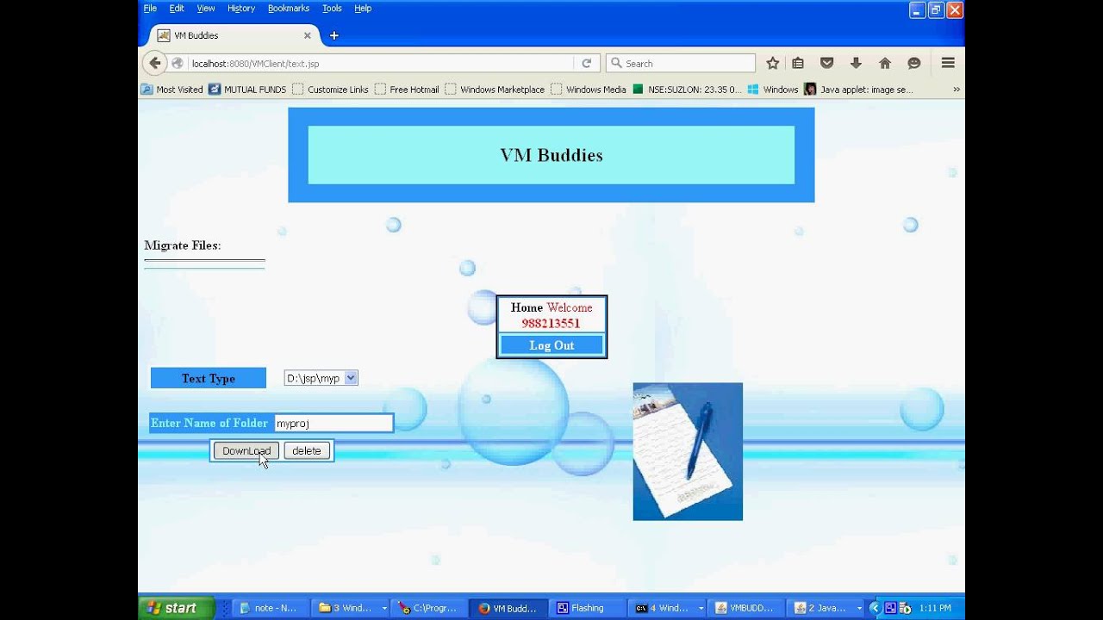Open the History menu
Screen dimensions: 1103x620
pos(241,9)
